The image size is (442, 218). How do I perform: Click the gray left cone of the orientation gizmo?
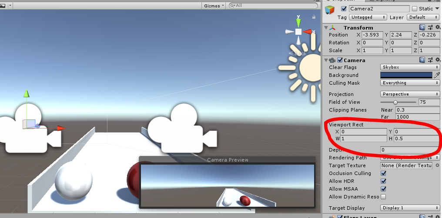[289, 32]
